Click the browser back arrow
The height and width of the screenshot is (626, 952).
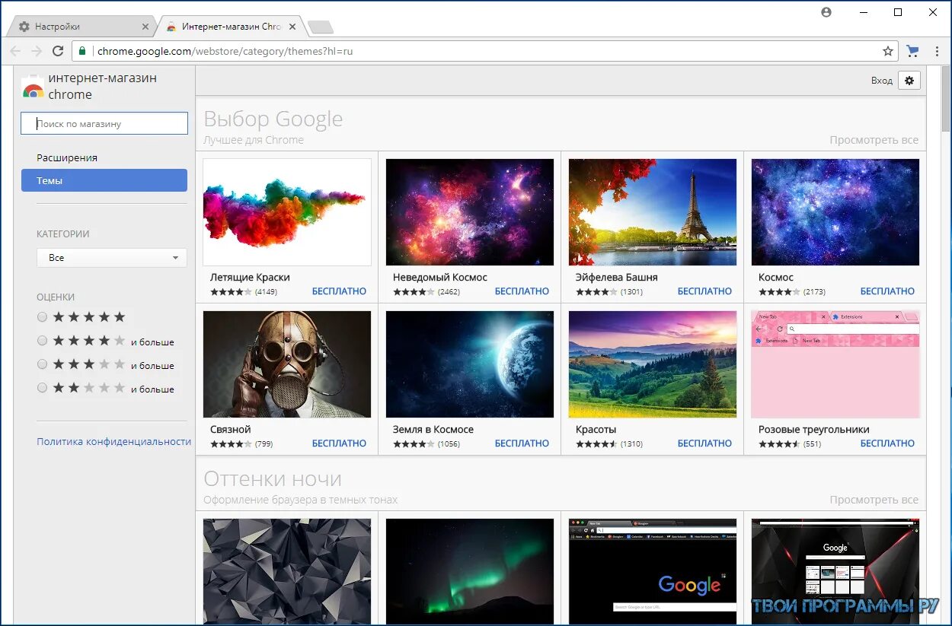coord(16,51)
